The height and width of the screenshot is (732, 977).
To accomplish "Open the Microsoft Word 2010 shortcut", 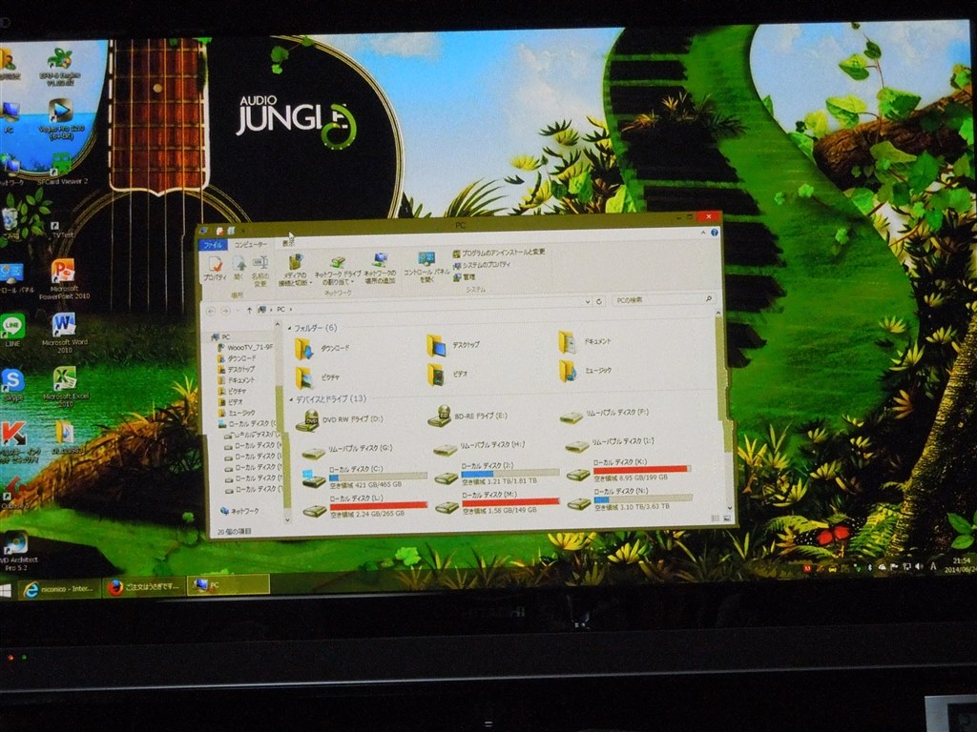I will click(65, 334).
